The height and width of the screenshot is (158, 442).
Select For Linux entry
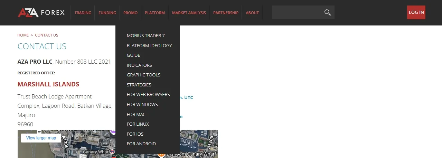(138, 124)
